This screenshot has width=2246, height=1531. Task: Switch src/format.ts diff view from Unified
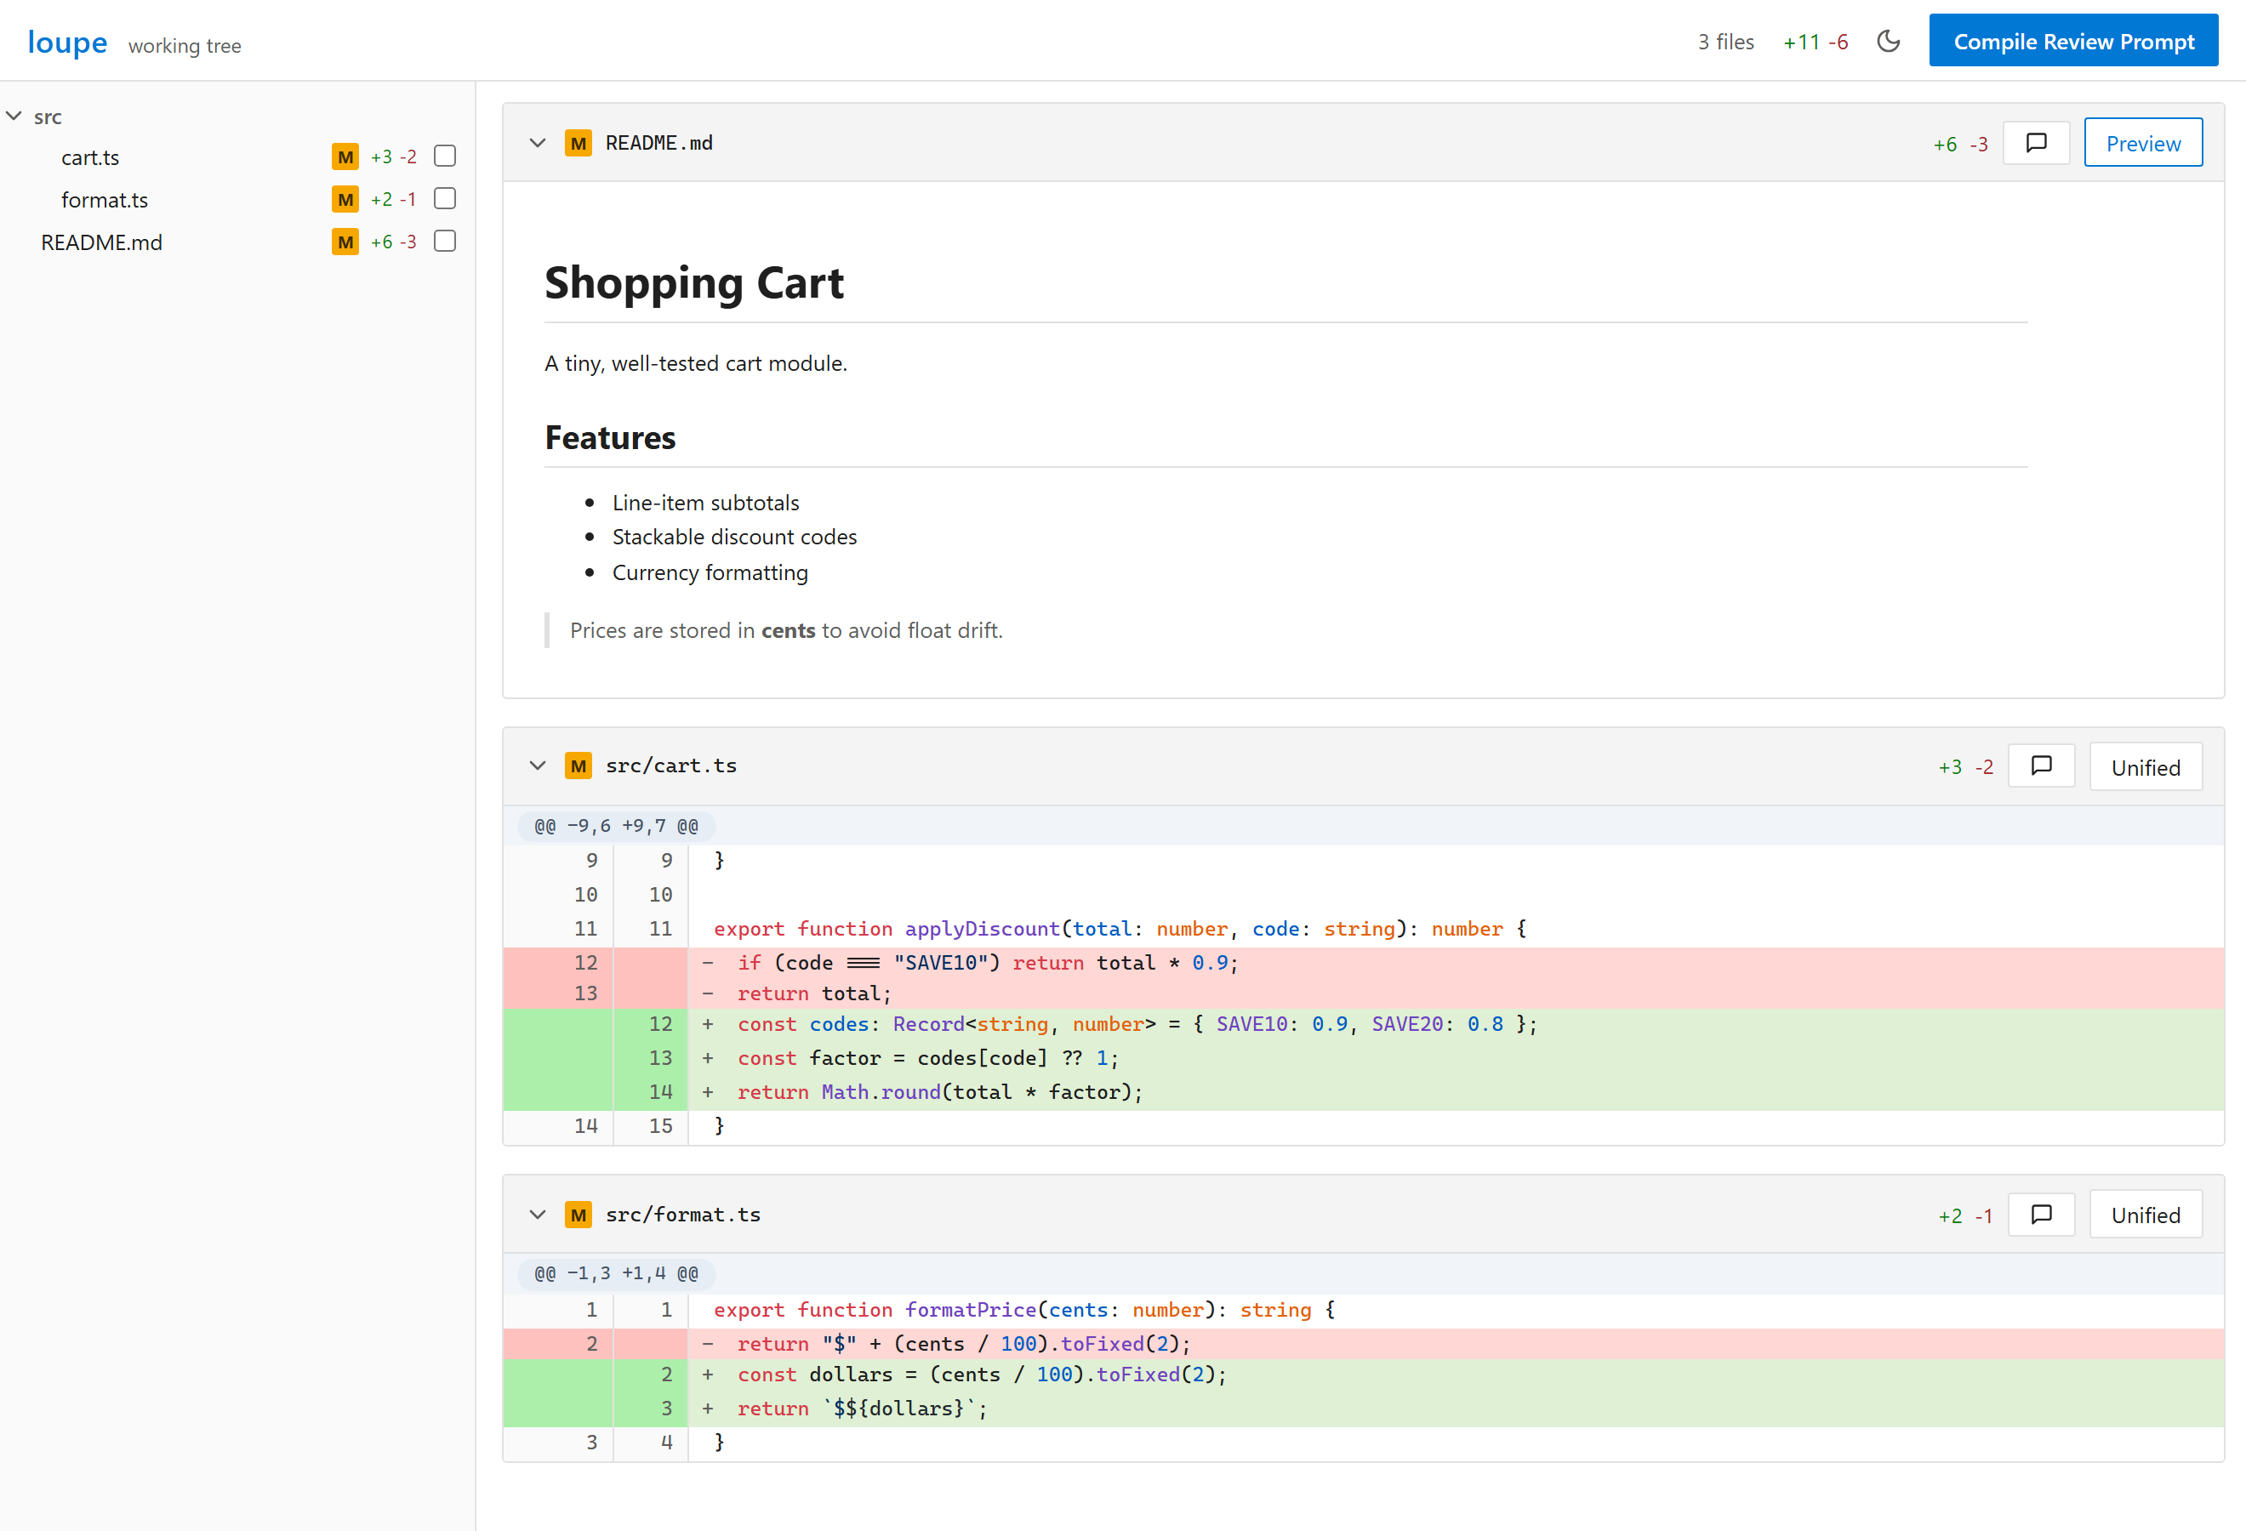(x=2146, y=1215)
